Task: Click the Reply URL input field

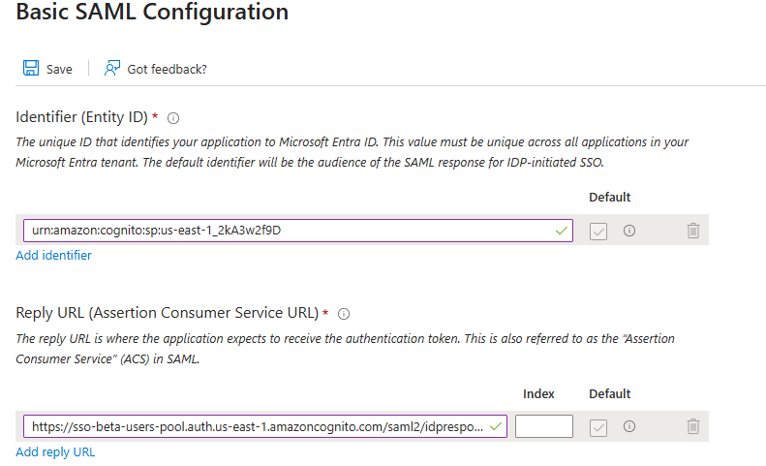Action: pyautogui.click(x=265, y=426)
